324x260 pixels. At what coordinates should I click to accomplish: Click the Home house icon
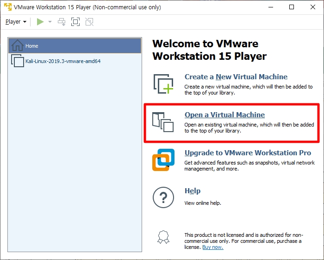coord(18,45)
